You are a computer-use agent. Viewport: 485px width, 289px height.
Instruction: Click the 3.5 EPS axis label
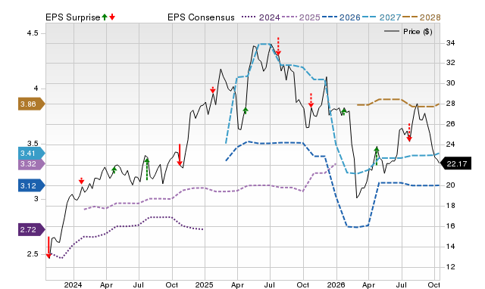pyautogui.click(x=33, y=144)
